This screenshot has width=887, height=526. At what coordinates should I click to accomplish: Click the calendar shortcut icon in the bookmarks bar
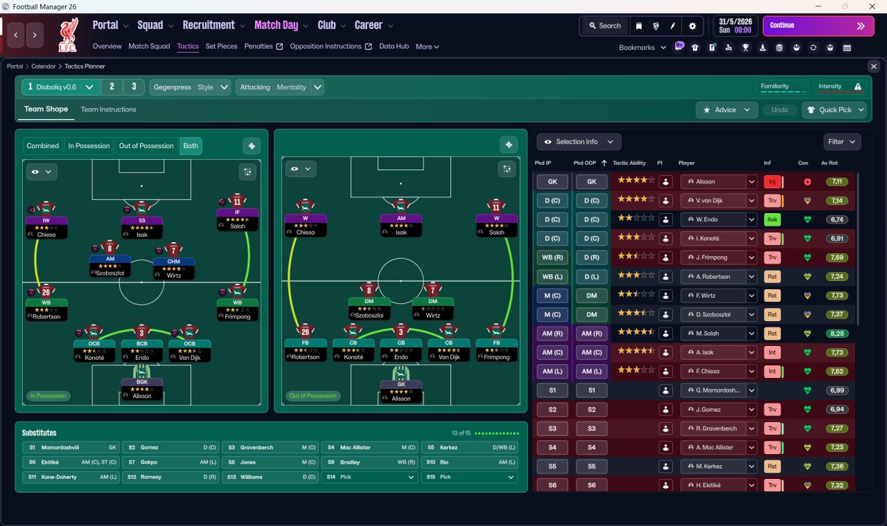tap(847, 48)
